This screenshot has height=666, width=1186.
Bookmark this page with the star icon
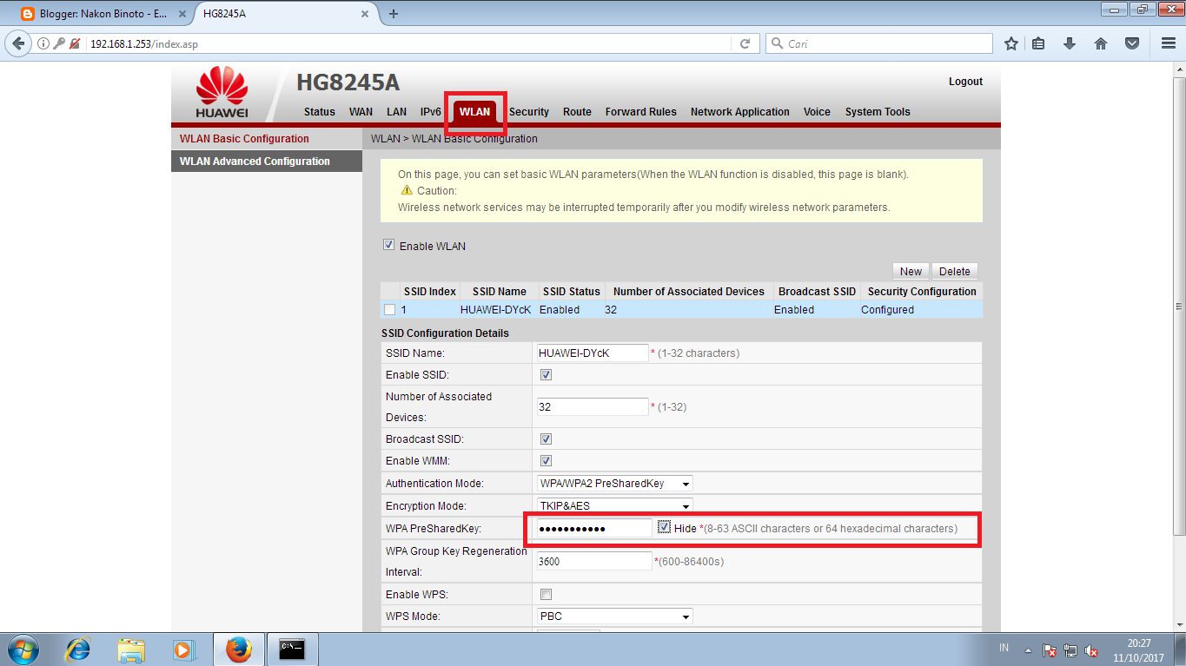click(x=1011, y=43)
